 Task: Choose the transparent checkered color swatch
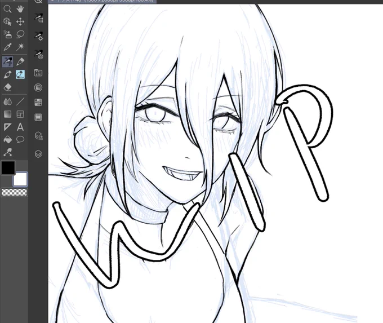[14, 192]
